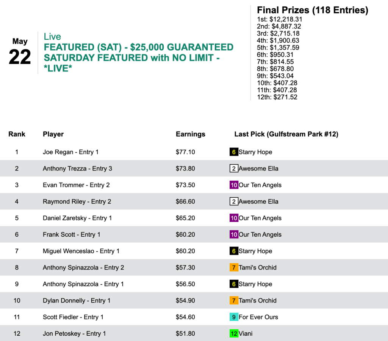
Task: Click the Rank column header
Action: click(x=17, y=134)
